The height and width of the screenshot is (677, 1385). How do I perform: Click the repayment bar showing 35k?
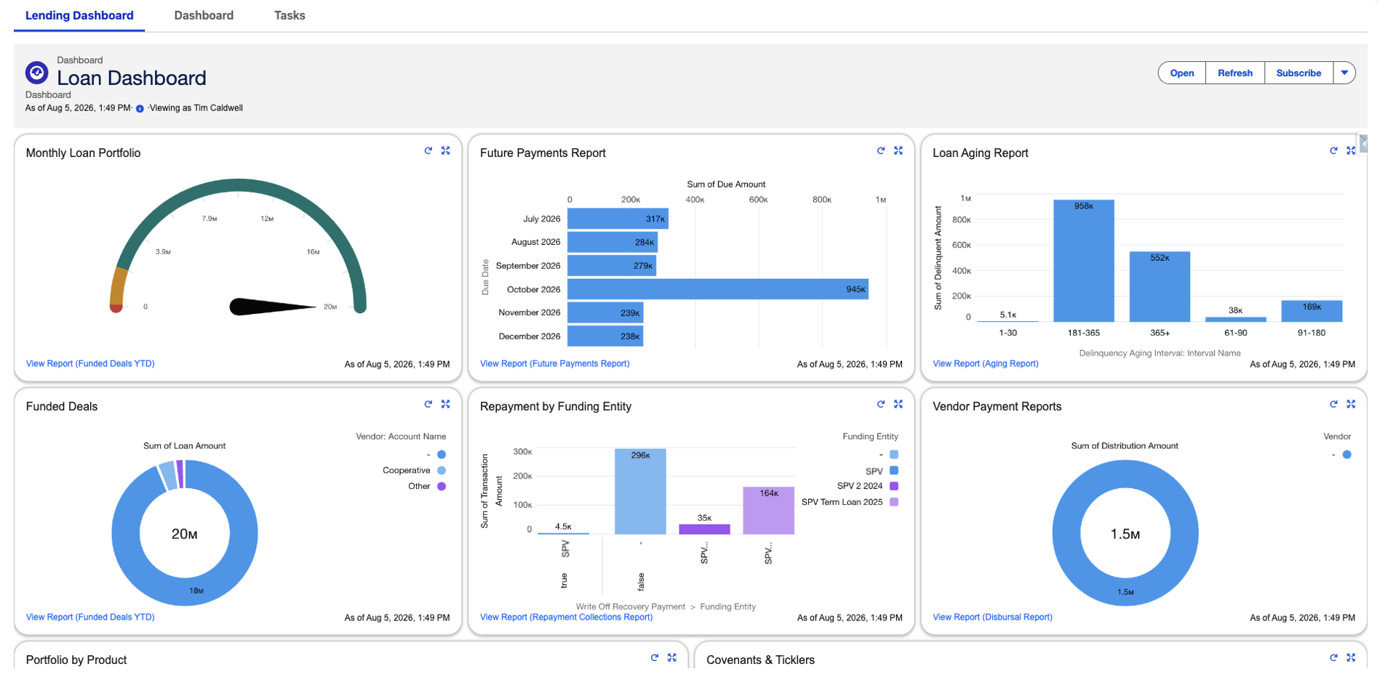pyautogui.click(x=704, y=530)
